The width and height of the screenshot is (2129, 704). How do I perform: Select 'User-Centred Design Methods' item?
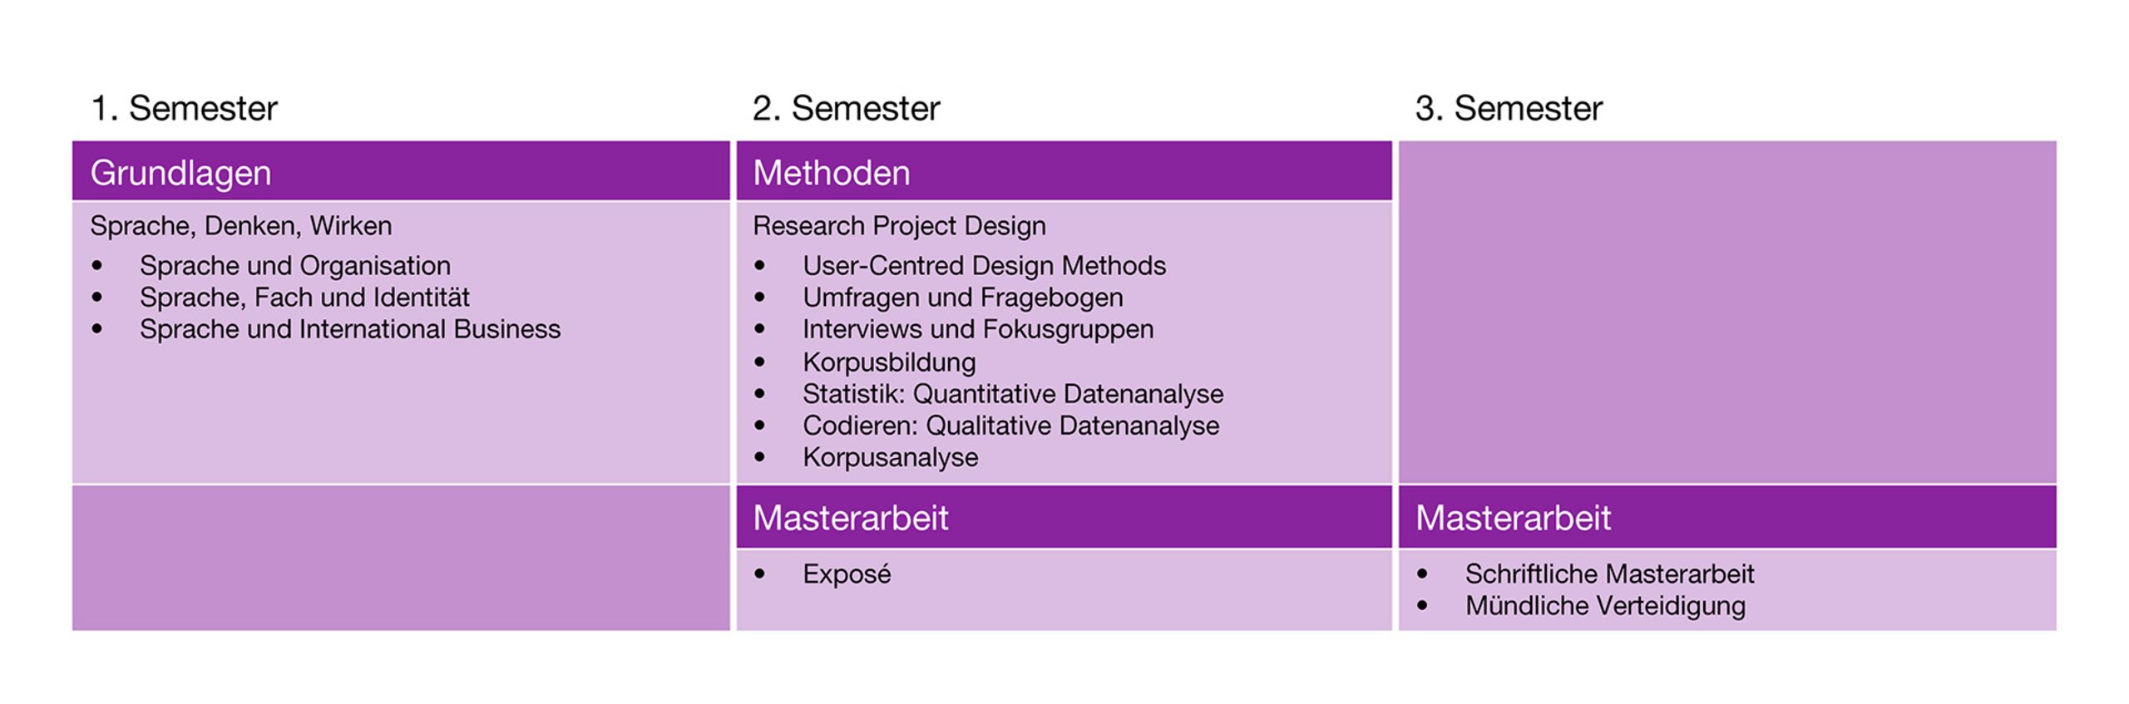984,266
